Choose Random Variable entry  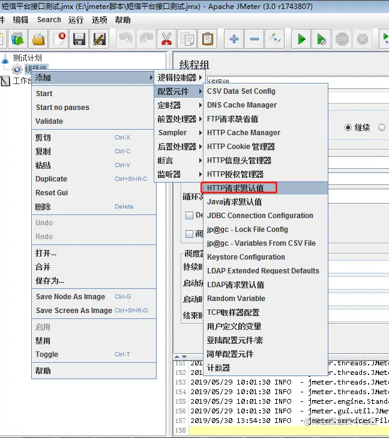265,299
